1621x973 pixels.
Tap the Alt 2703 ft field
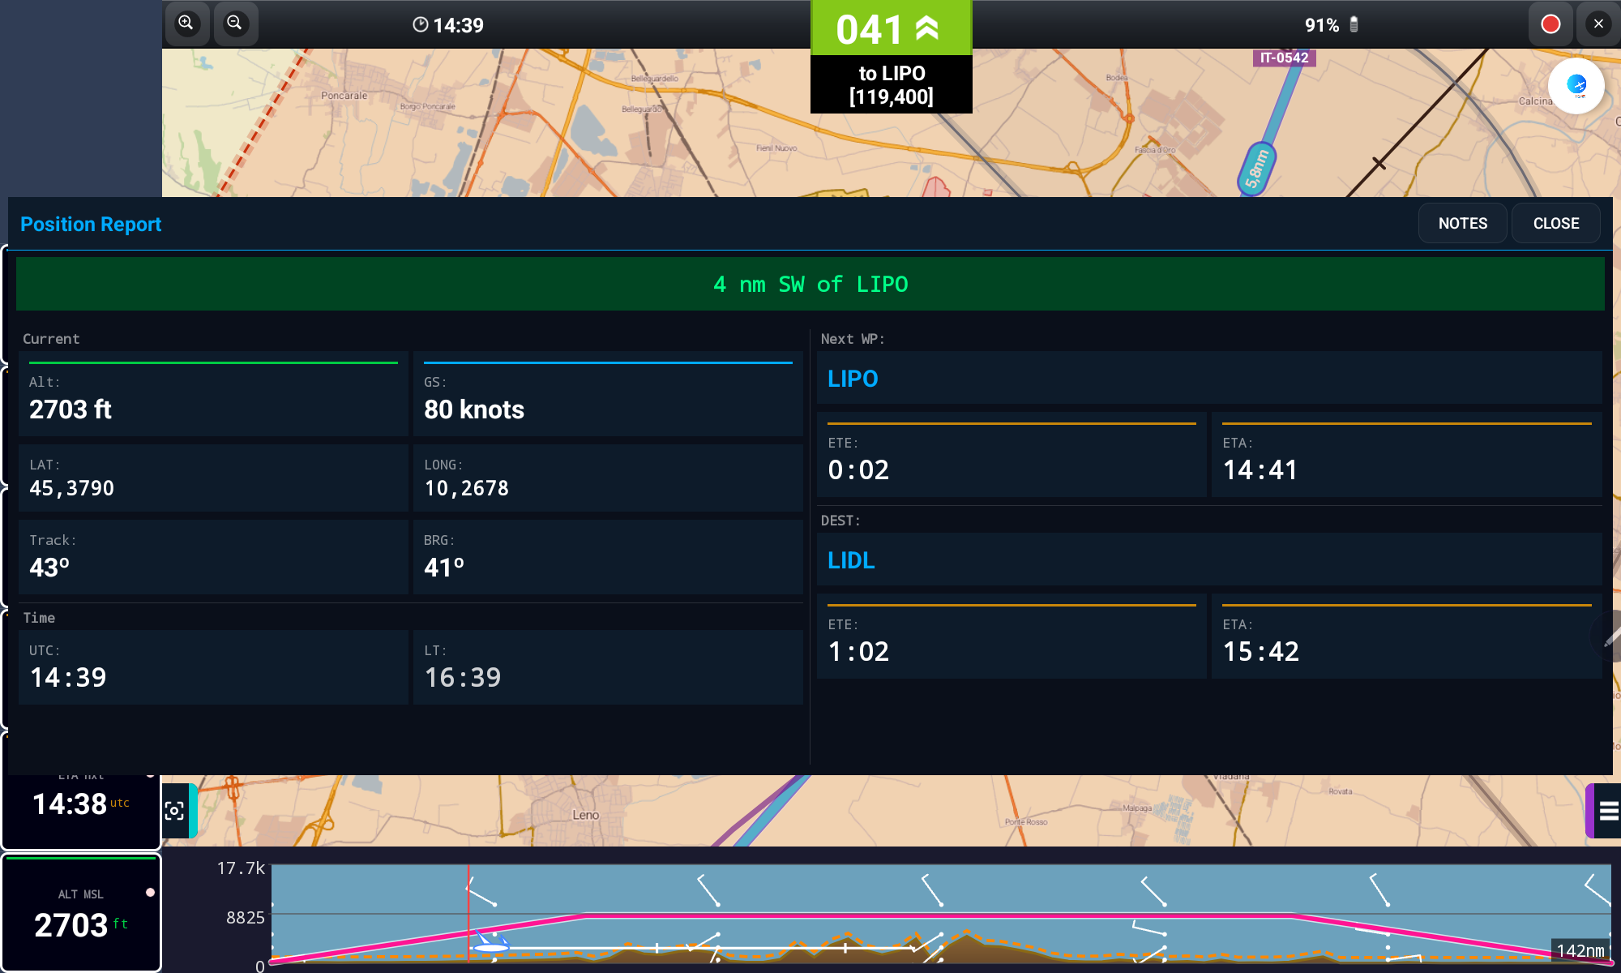pyautogui.click(x=213, y=395)
